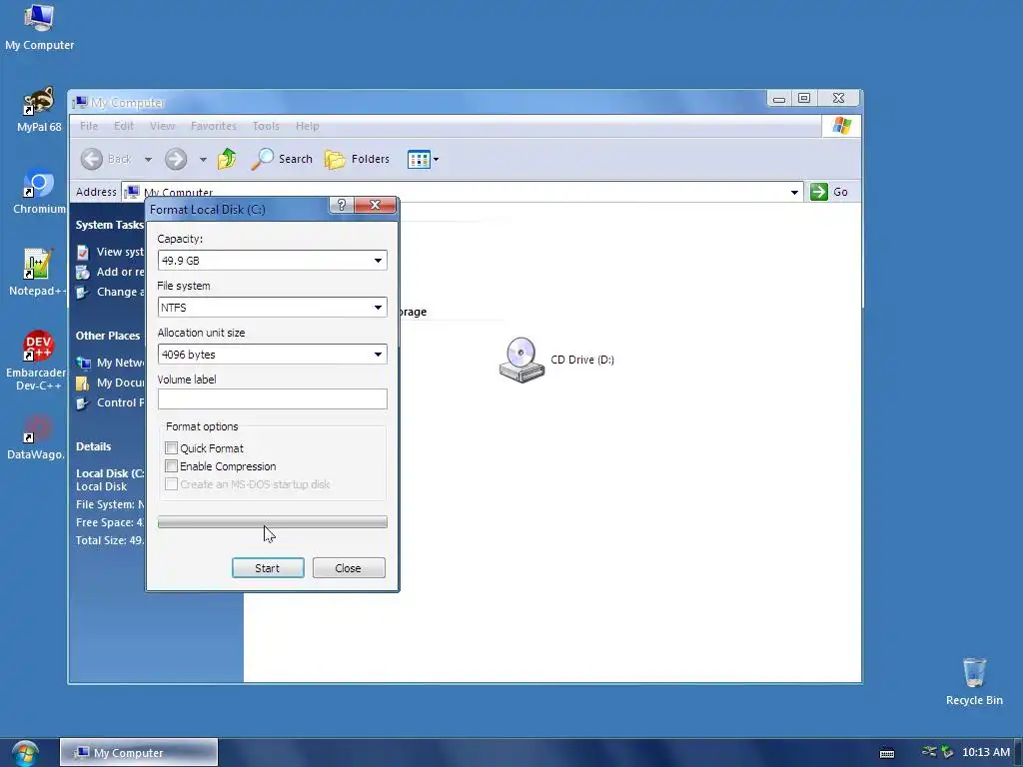Click Add or remove programs task icon

(x=83, y=272)
